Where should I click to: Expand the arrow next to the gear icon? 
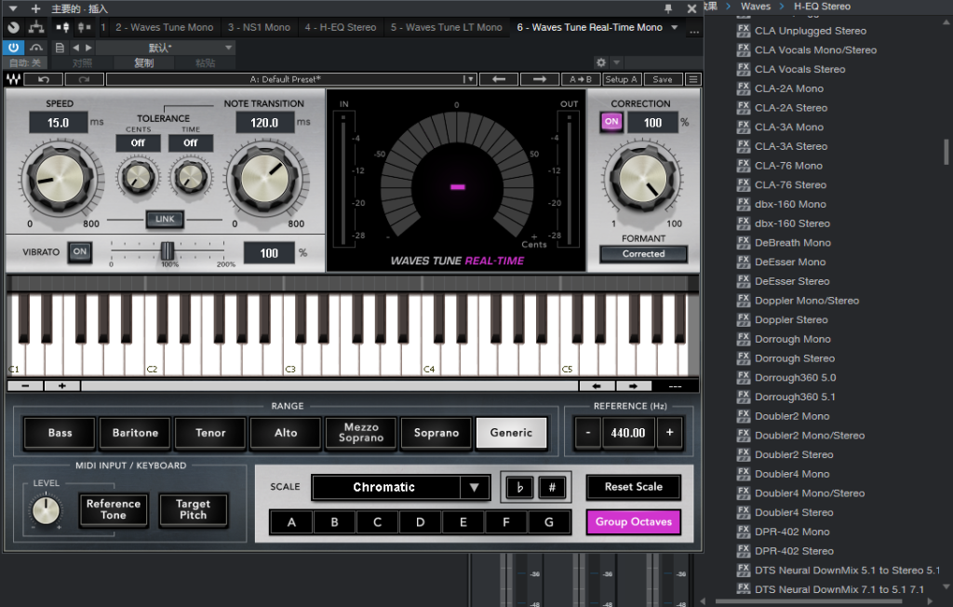[616, 62]
